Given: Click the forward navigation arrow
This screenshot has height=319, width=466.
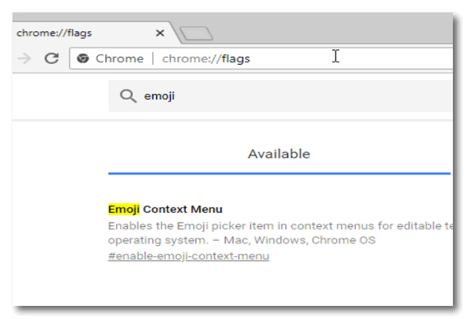Looking at the screenshot, I should (25, 58).
